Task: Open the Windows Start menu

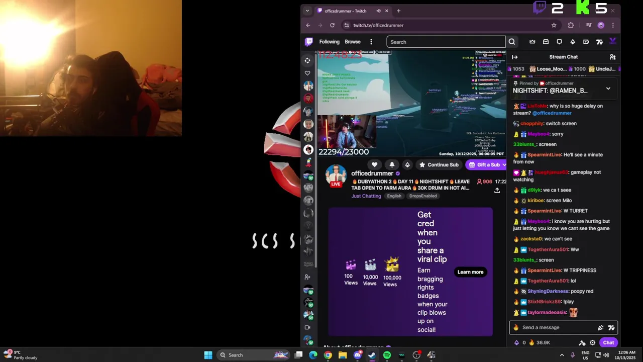Action: click(208, 355)
